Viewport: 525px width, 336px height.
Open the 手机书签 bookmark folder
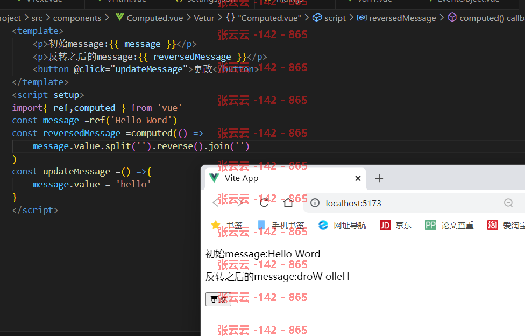click(281, 225)
